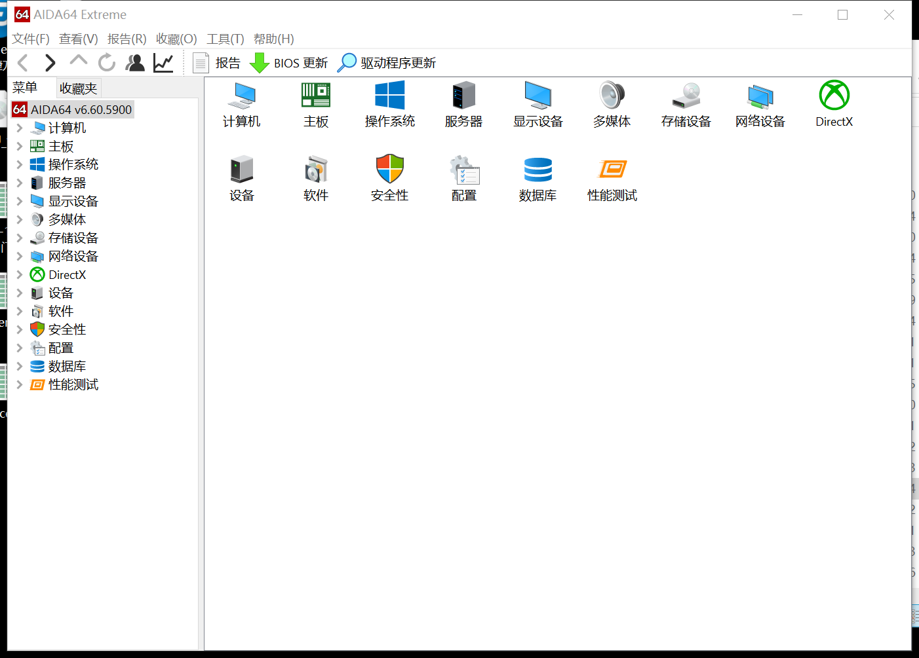Open the 工具(T) menu

225,39
